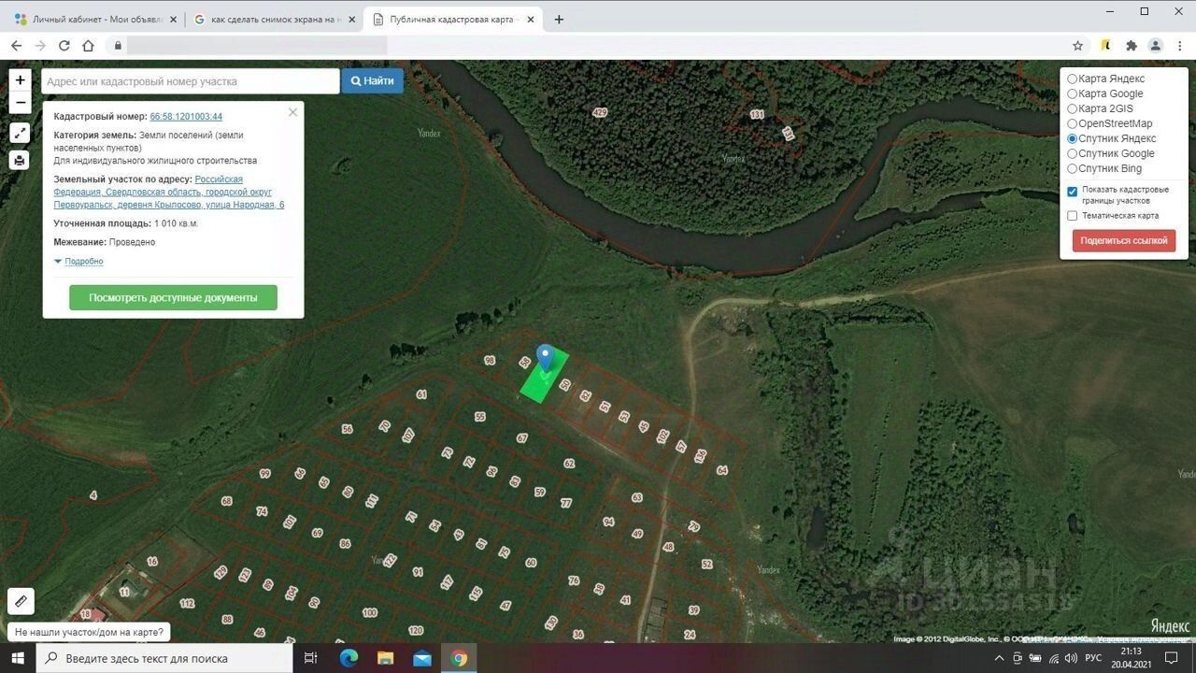Viewport: 1196px width, 673px height.
Task: Close the 'Публичная кадастровая карта' tab
Action: (x=531, y=19)
